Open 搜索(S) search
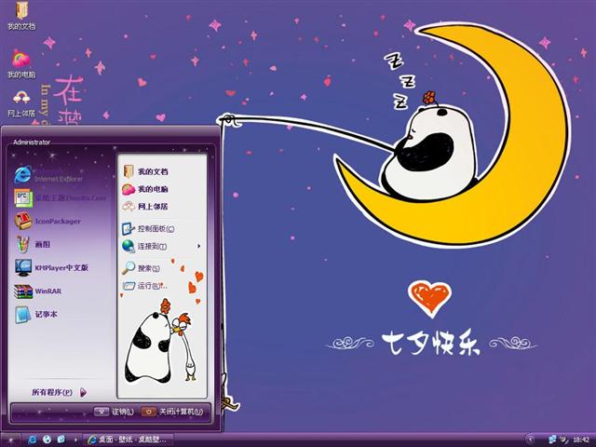This screenshot has width=596, height=447. tap(142, 268)
